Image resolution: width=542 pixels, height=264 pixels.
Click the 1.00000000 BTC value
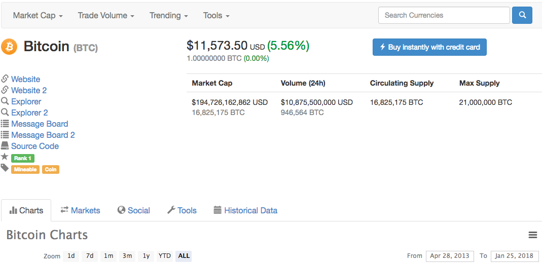[214, 58]
